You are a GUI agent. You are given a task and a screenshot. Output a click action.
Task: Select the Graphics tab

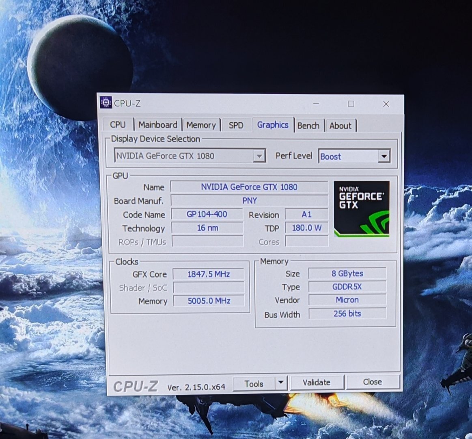tap(273, 124)
